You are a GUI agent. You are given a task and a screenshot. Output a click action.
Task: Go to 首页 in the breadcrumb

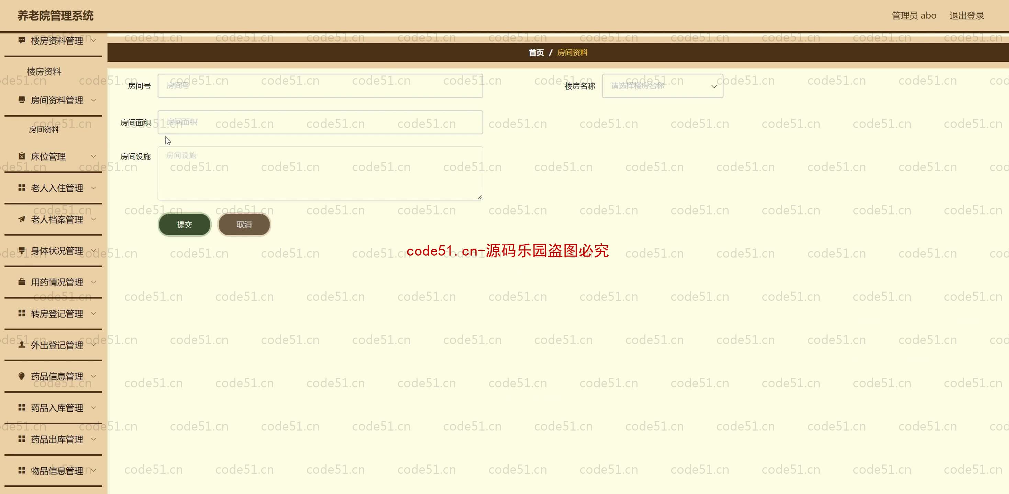[536, 52]
